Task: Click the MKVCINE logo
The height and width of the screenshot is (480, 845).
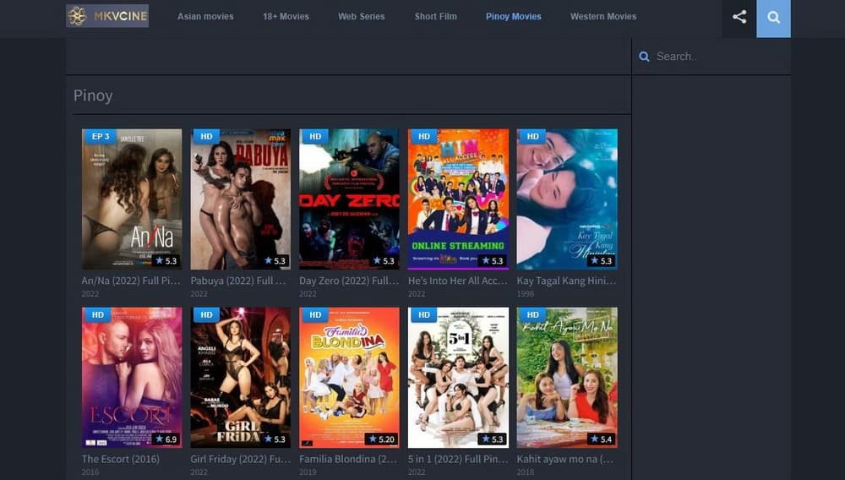Action: [x=107, y=16]
